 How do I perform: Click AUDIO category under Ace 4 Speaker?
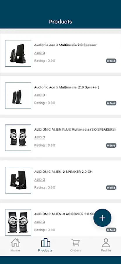[x=40, y=53]
